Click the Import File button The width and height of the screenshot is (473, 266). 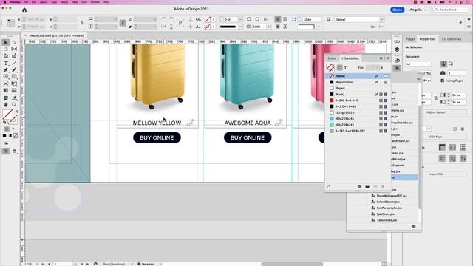[436, 174]
